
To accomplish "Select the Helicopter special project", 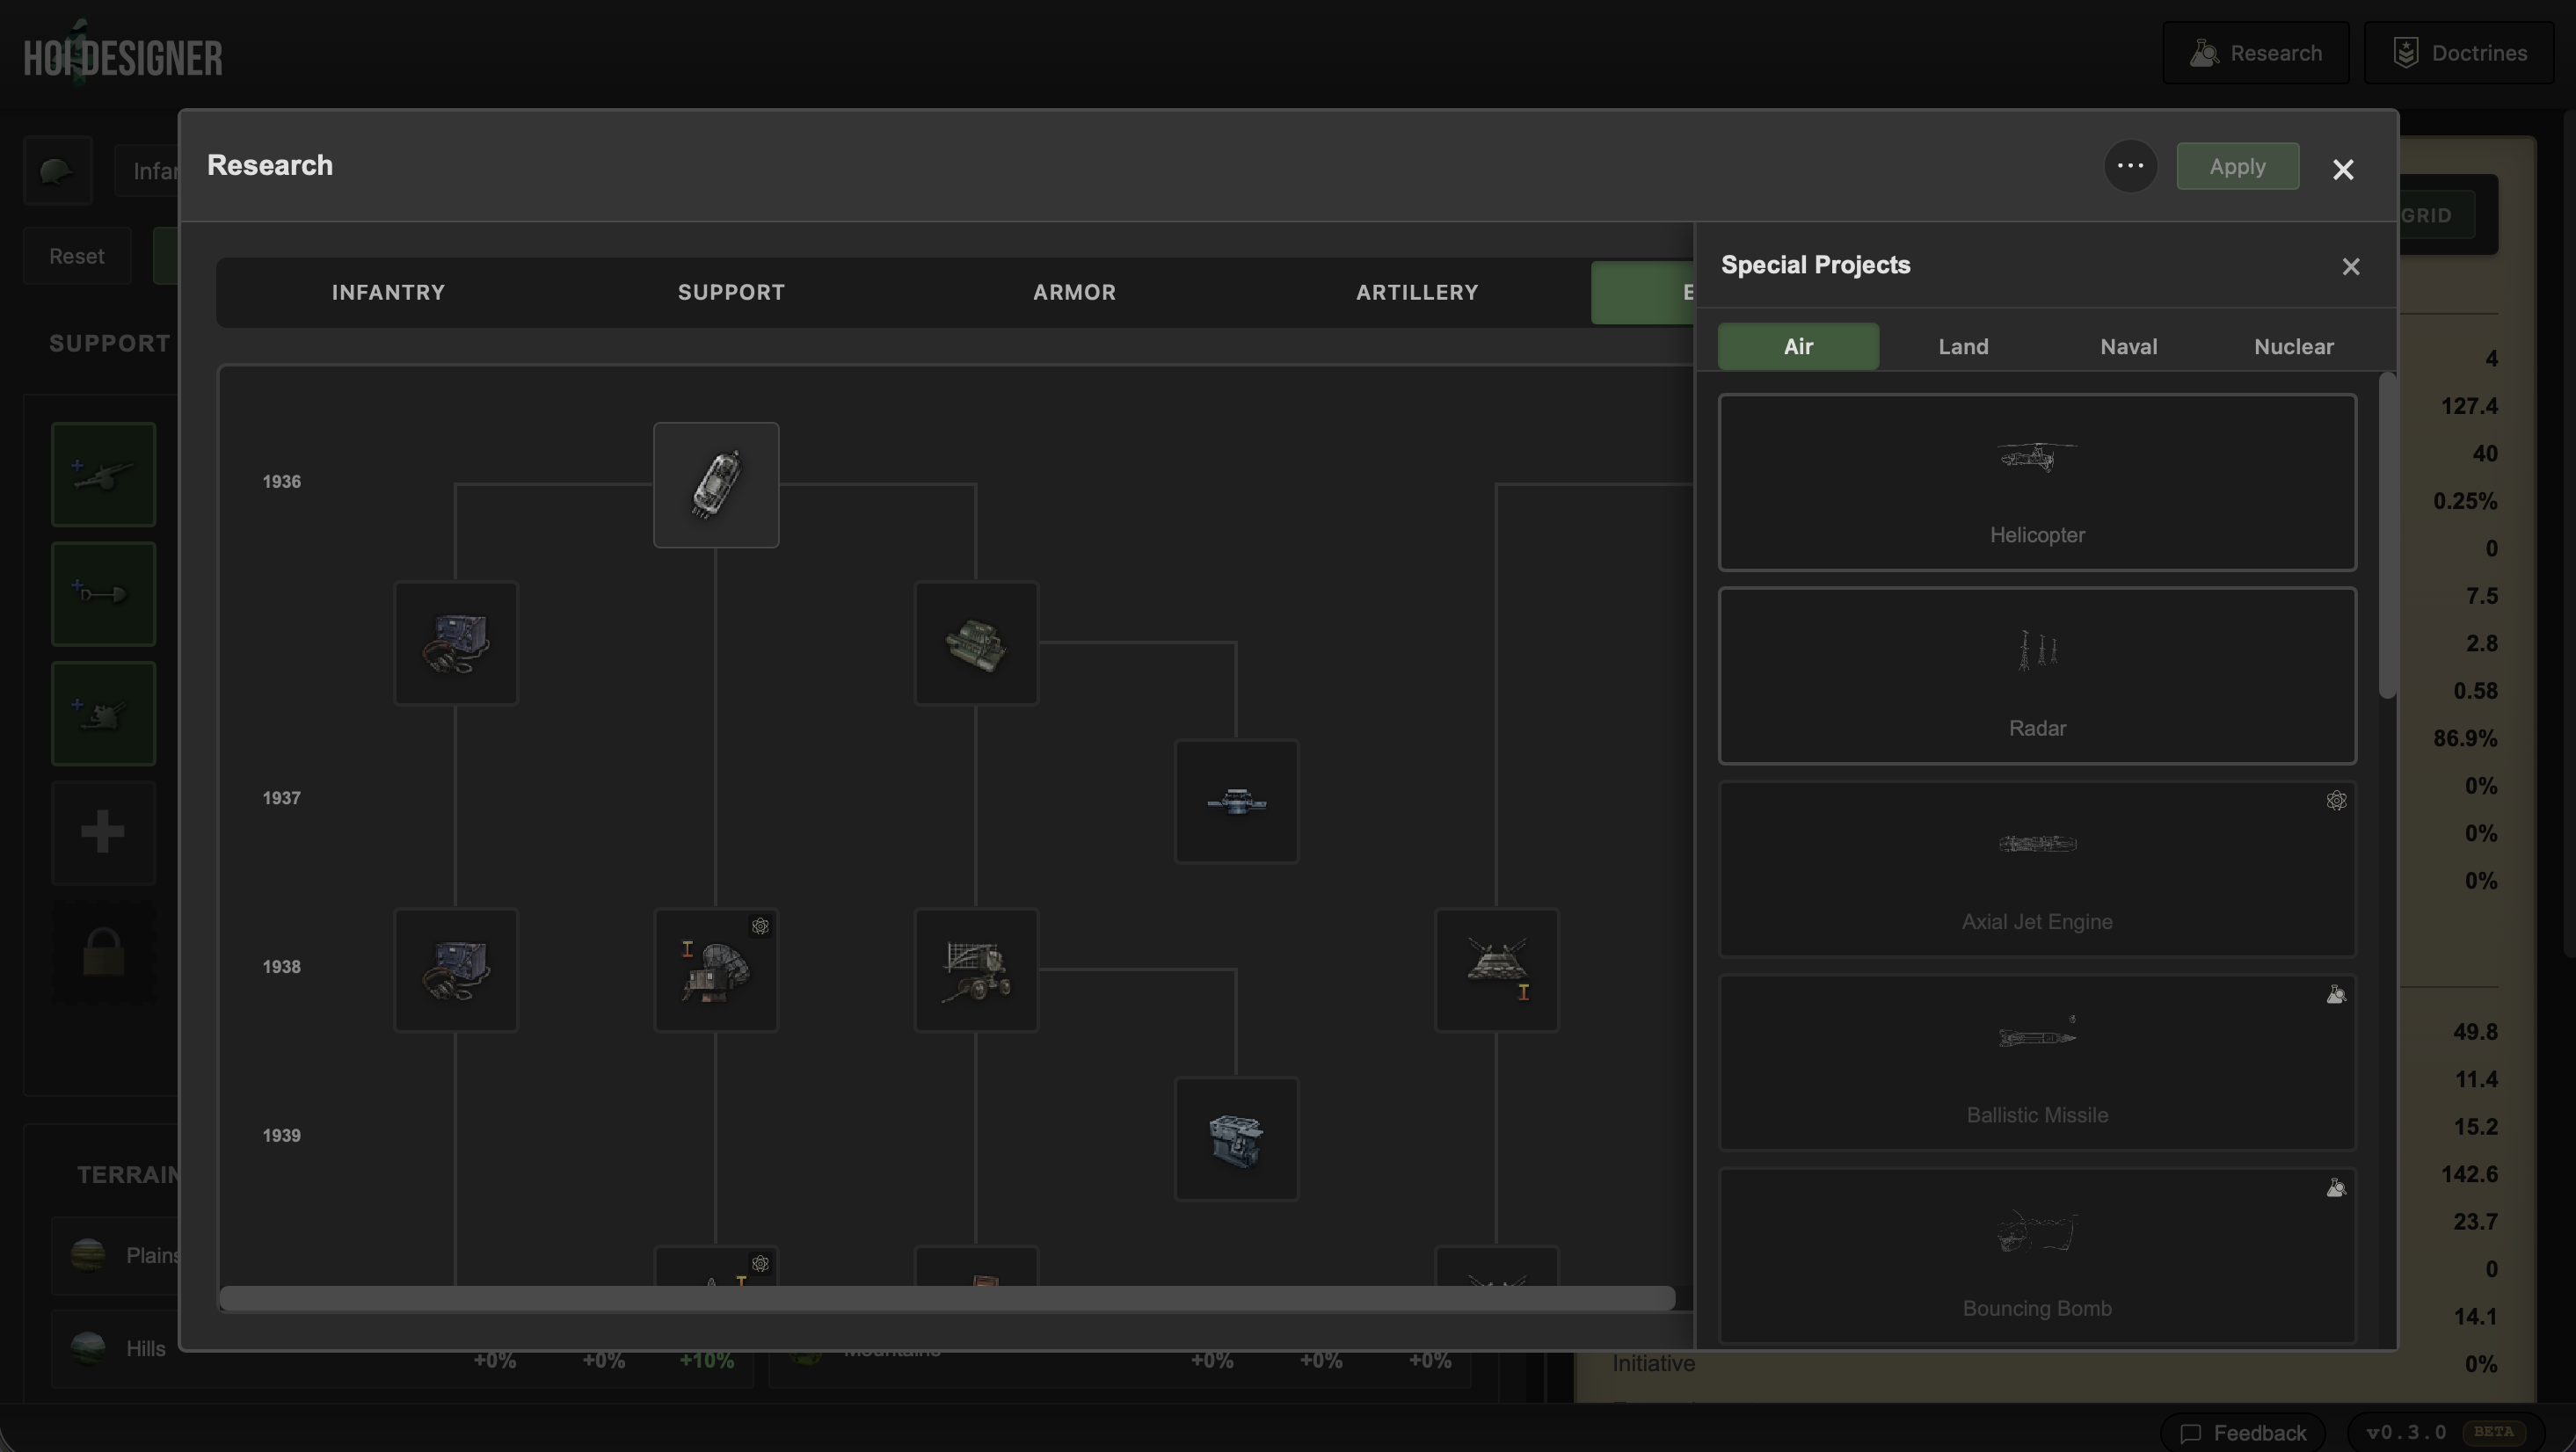I will click(x=2037, y=483).
